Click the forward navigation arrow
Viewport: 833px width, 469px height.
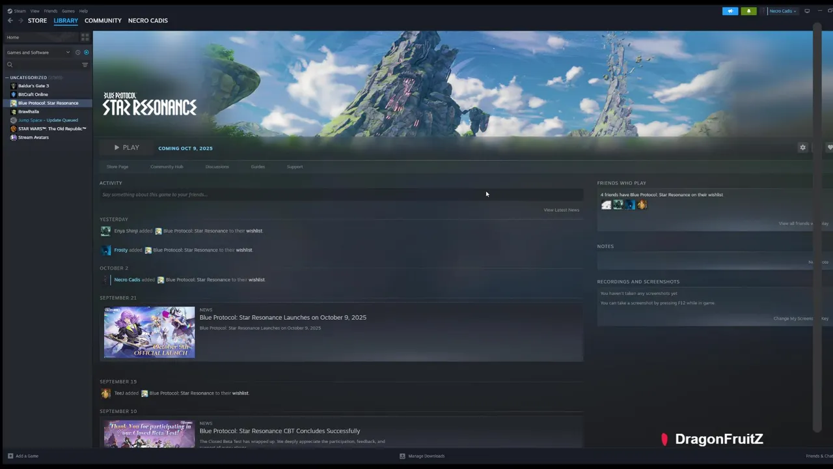[x=20, y=20]
